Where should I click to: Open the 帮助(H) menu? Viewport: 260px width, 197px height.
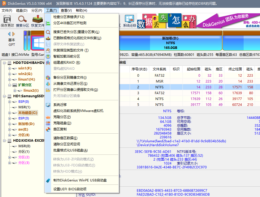[x=81, y=11]
